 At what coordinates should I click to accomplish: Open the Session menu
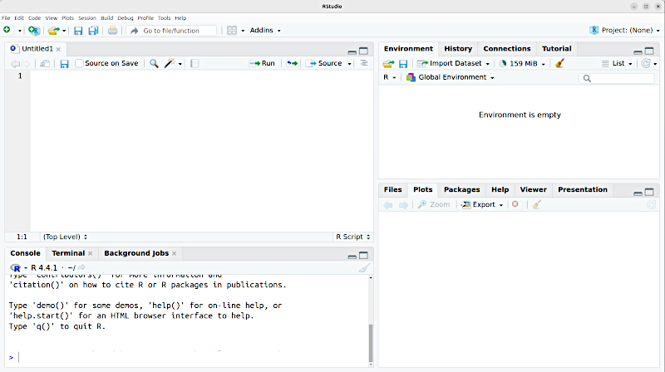coord(87,17)
